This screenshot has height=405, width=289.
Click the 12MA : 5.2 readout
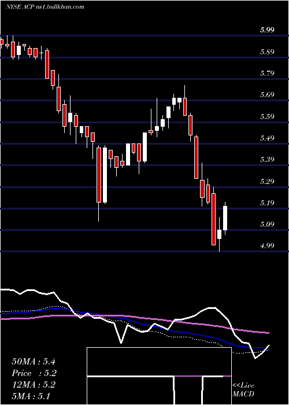(x=34, y=385)
